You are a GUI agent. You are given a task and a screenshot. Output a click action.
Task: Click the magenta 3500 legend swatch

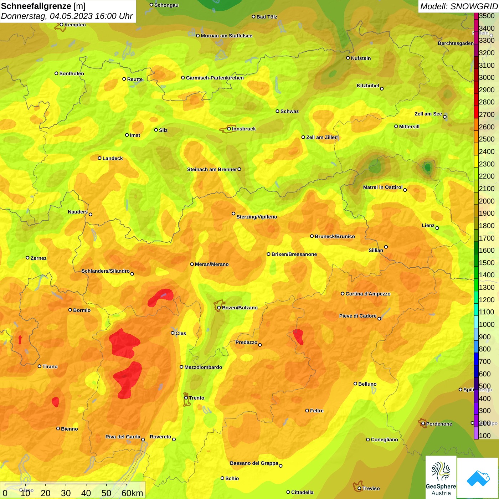tap(476, 16)
